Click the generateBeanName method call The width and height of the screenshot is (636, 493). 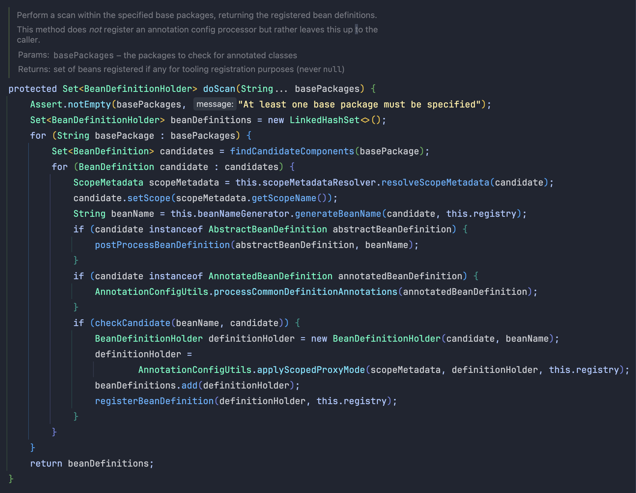338,214
